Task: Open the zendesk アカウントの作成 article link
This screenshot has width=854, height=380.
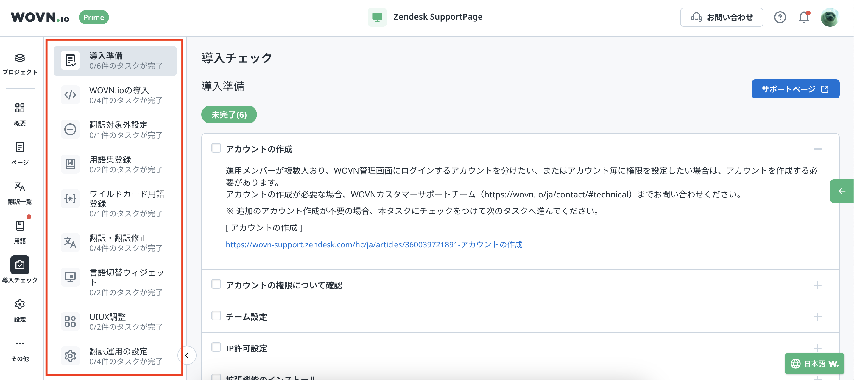Action: click(374, 245)
